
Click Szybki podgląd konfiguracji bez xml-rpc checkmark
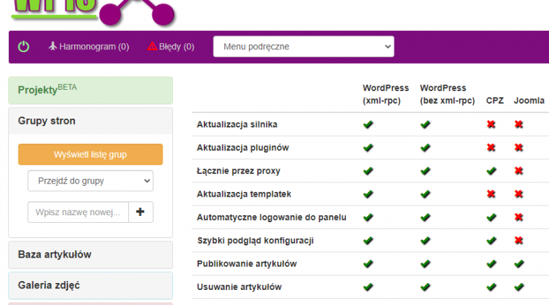tap(425, 241)
